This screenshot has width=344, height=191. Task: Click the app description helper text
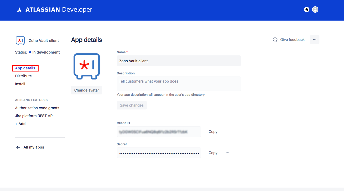coord(161,95)
